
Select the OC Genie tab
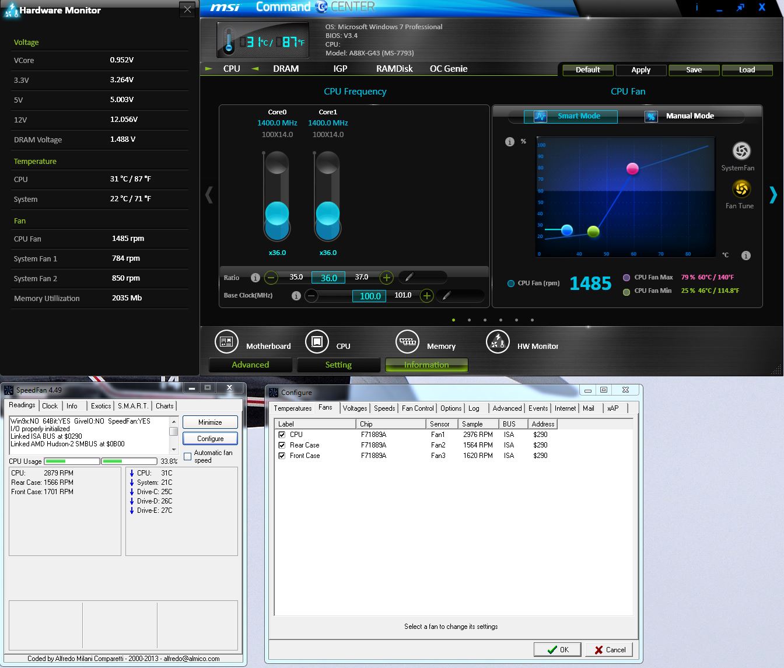pyautogui.click(x=449, y=69)
